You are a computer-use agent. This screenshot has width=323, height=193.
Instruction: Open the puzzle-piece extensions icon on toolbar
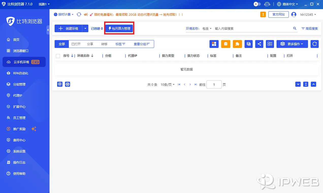237,44
